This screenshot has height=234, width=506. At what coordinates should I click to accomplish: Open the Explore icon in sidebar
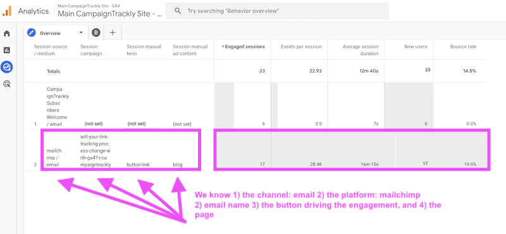pyautogui.click(x=7, y=67)
